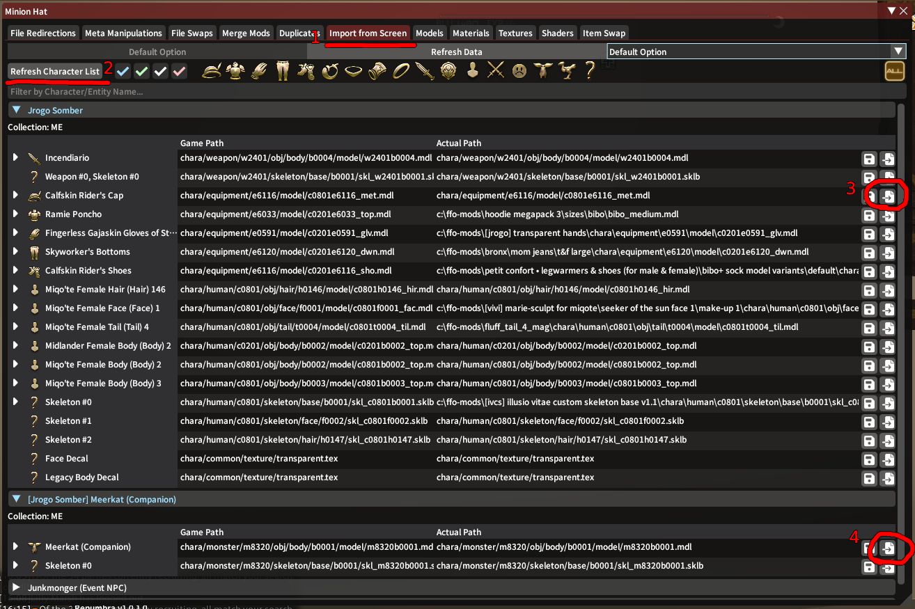Filter by the sad face icon
The width and height of the screenshot is (915, 609).
519,70
